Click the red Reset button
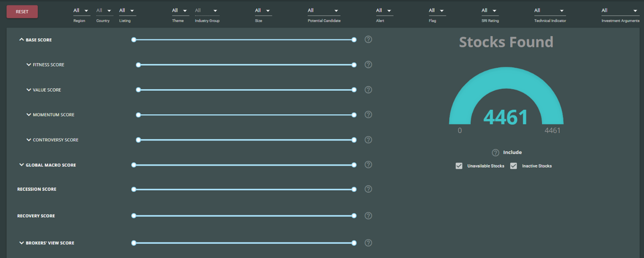Viewport: 644px width, 258px height. click(22, 12)
